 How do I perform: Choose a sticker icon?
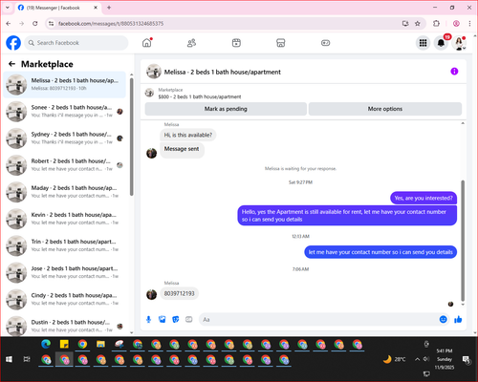(x=176, y=319)
